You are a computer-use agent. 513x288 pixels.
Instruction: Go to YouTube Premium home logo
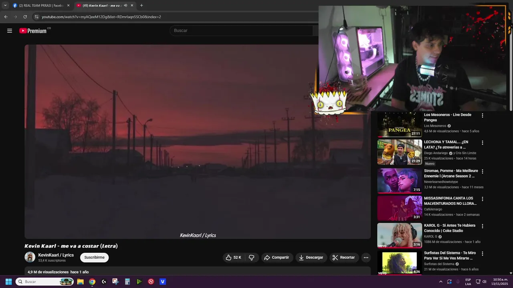tap(33, 31)
